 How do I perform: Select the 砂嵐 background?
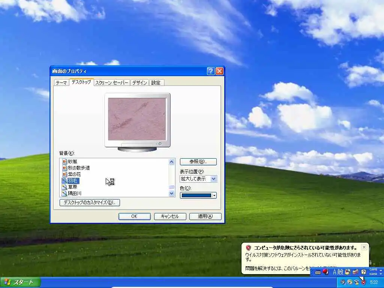click(72, 162)
